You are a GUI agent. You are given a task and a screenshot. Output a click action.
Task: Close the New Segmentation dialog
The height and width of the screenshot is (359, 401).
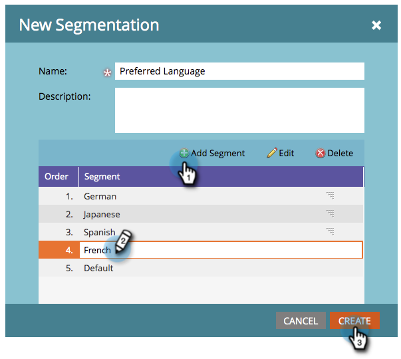pyautogui.click(x=376, y=25)
